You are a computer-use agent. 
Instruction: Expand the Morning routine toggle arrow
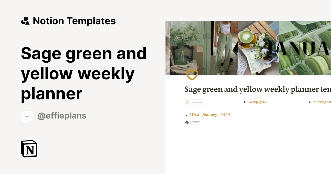(310, 102)
